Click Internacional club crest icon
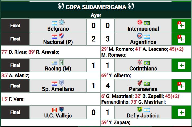Screen dimensions: 192x127 click(140, 23)
